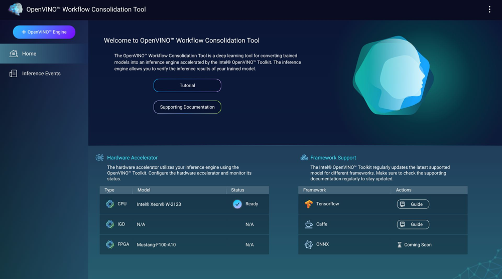Click the FPGA chip icon
The image size is (502, 279).
click(x=110, y=244)
